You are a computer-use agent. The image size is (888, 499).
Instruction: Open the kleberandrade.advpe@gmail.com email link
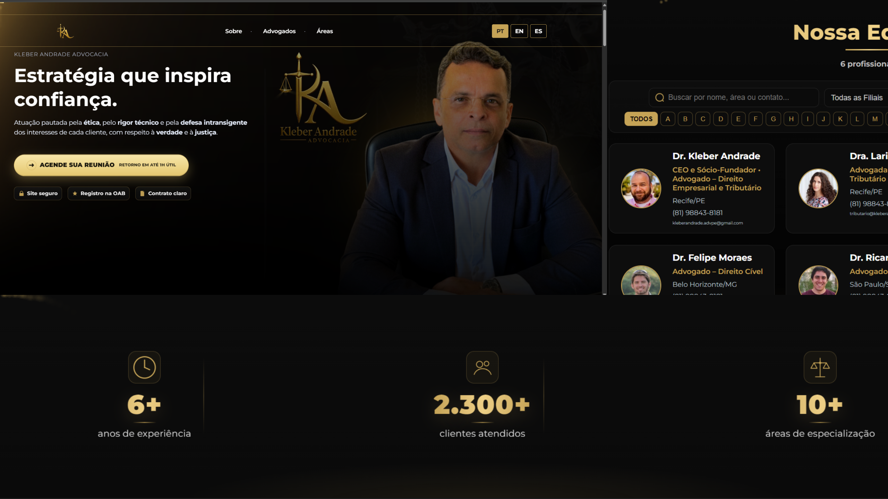708,223
